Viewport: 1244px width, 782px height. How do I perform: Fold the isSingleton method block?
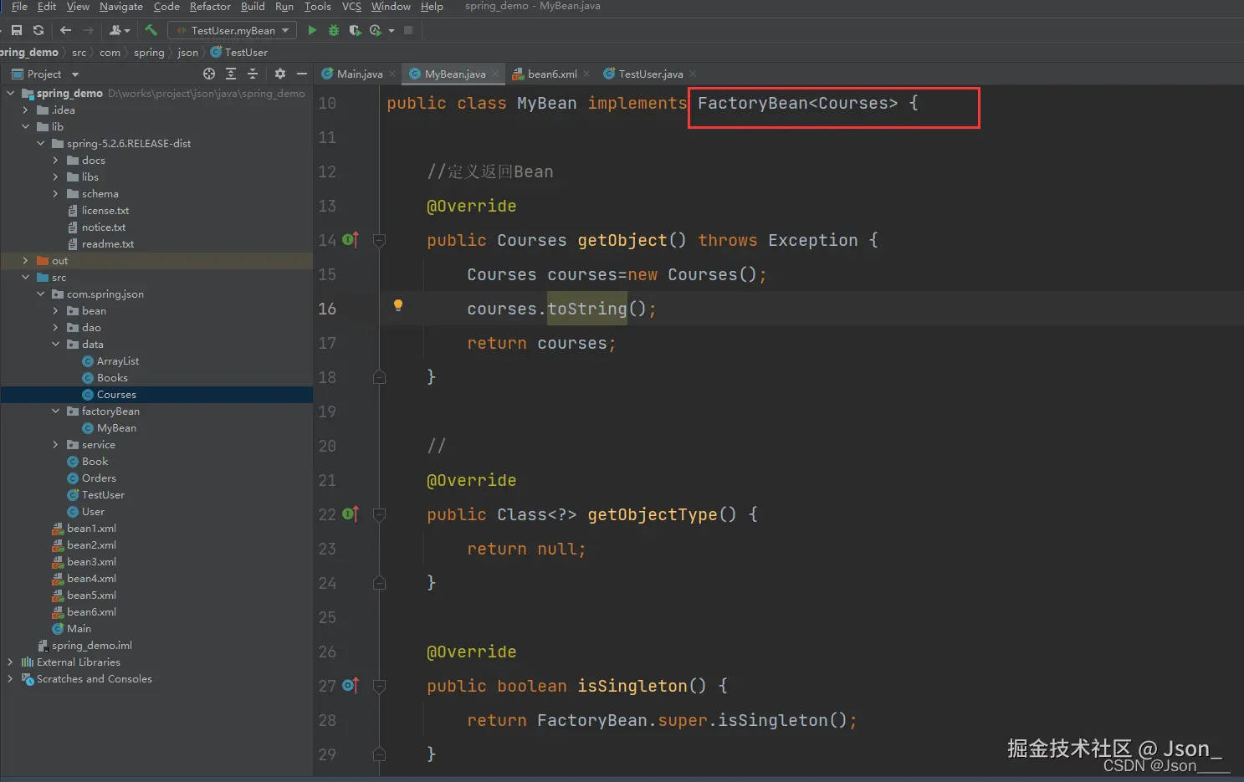click(379, 687)
